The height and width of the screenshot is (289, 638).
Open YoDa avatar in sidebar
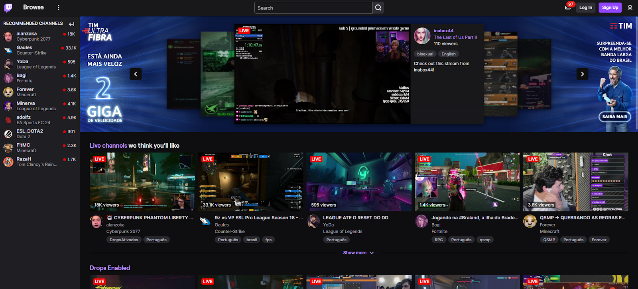pyautogui.click(x=8, y=64)
